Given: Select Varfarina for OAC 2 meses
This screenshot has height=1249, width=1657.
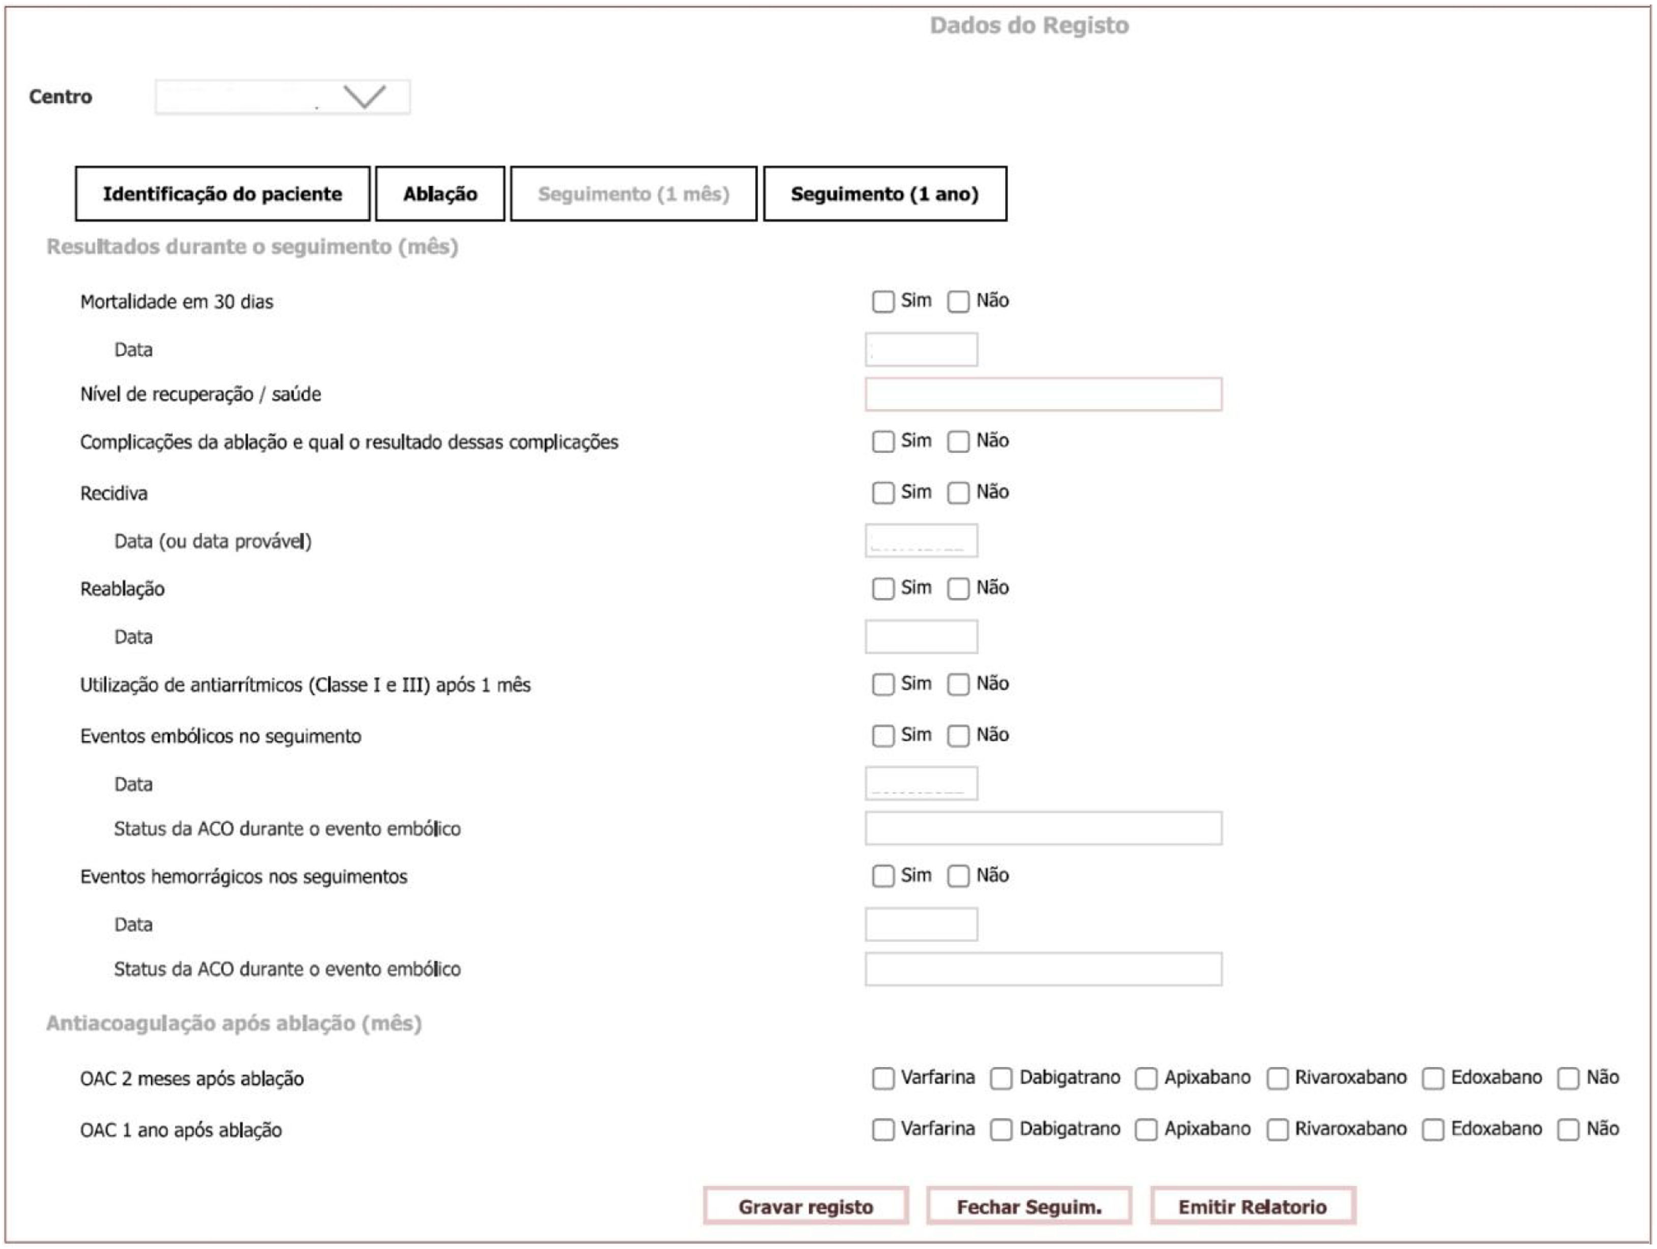Looking at the screenshot, I should pos(883,1079).
